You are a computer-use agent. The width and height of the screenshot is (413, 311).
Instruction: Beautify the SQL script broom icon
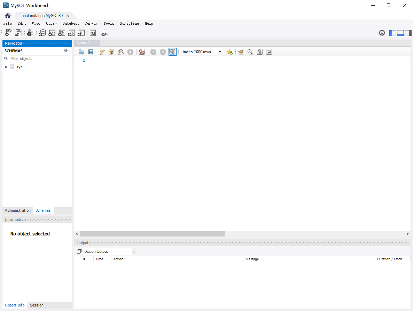tap(241, 52)
